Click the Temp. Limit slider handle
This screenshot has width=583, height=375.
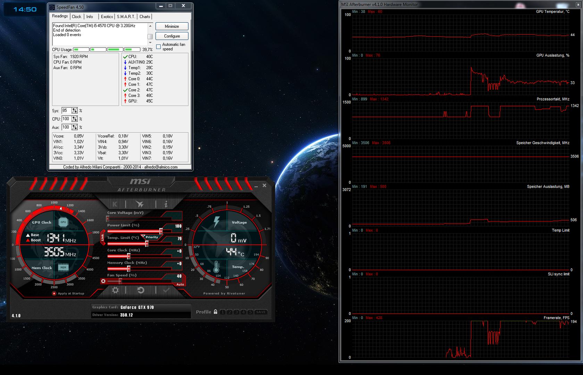pyautogui.click(x=147, y=244)
